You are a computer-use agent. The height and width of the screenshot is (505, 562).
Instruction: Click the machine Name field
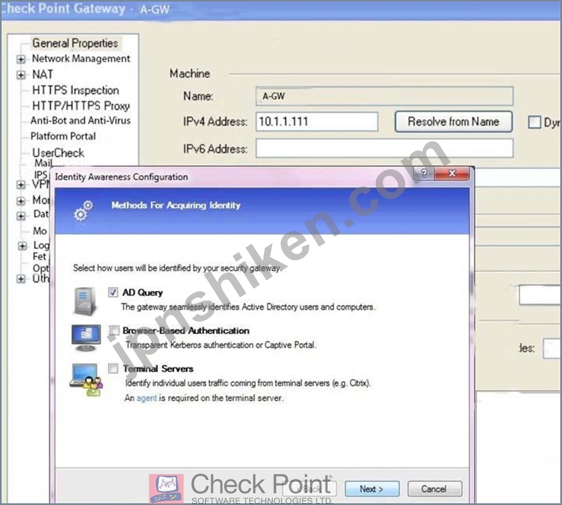(384, 96)
